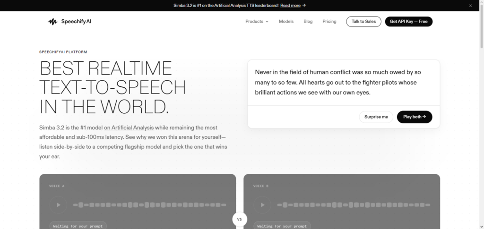484x229 pixels.
Task: Click the Surprise me button
Action: [x=376, y=117]
